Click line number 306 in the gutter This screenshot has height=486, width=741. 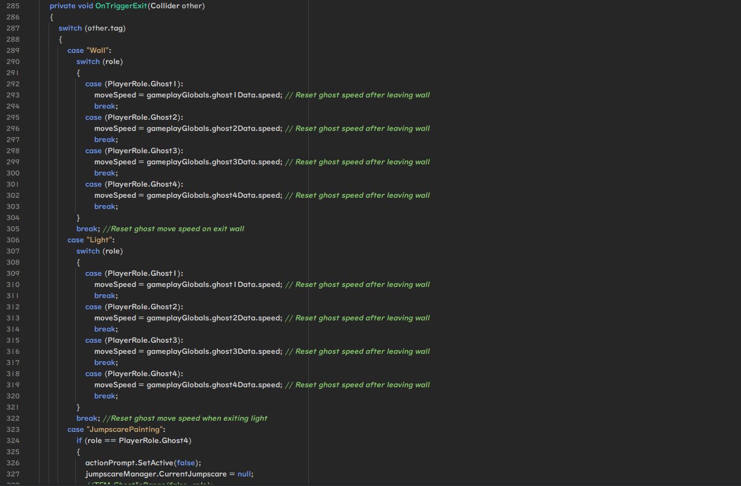coord(13,240)
